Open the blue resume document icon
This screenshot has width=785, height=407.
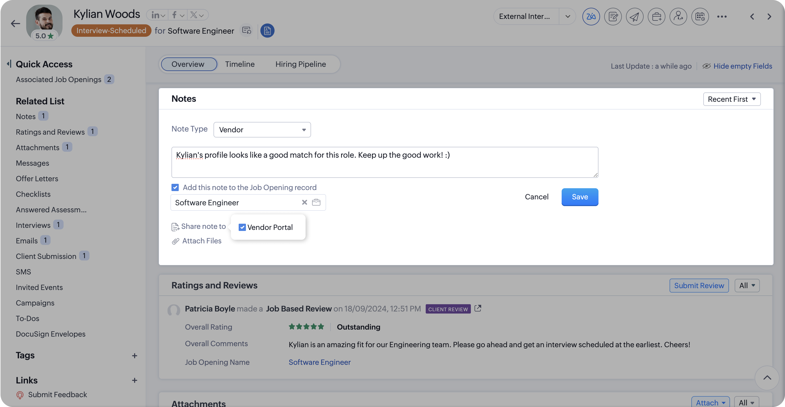pyautogui.click(x=267, y=31)
